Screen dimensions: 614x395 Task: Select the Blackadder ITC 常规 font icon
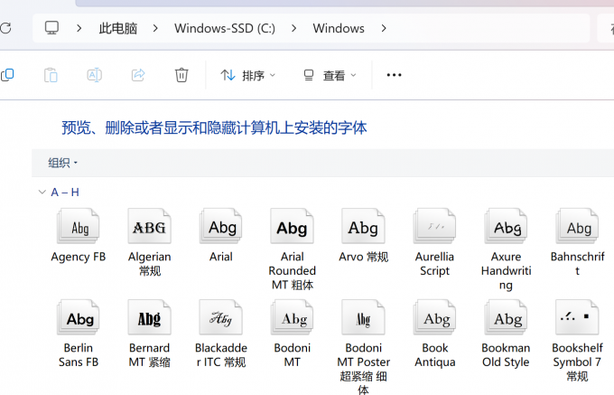click(221, 317)
